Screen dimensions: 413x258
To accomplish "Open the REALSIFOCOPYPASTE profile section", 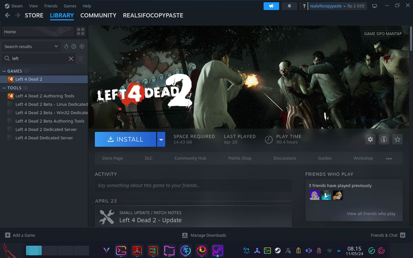I will [x=153, y=15].
